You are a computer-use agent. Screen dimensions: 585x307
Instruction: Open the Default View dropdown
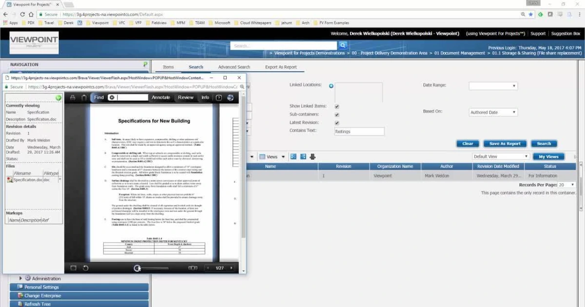tap(501, 156)
